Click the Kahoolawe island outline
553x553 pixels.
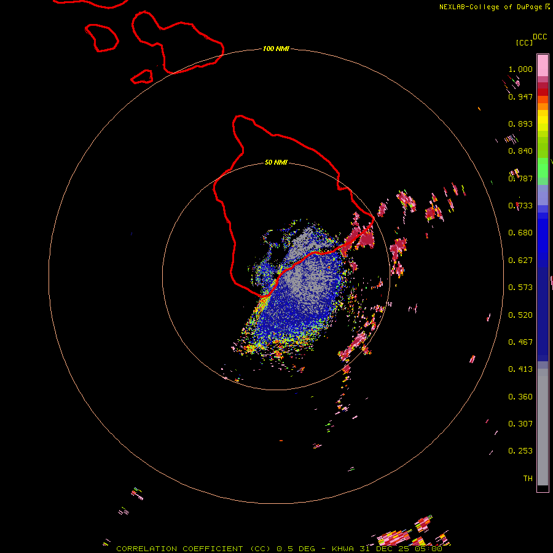(x=142, y=77)
